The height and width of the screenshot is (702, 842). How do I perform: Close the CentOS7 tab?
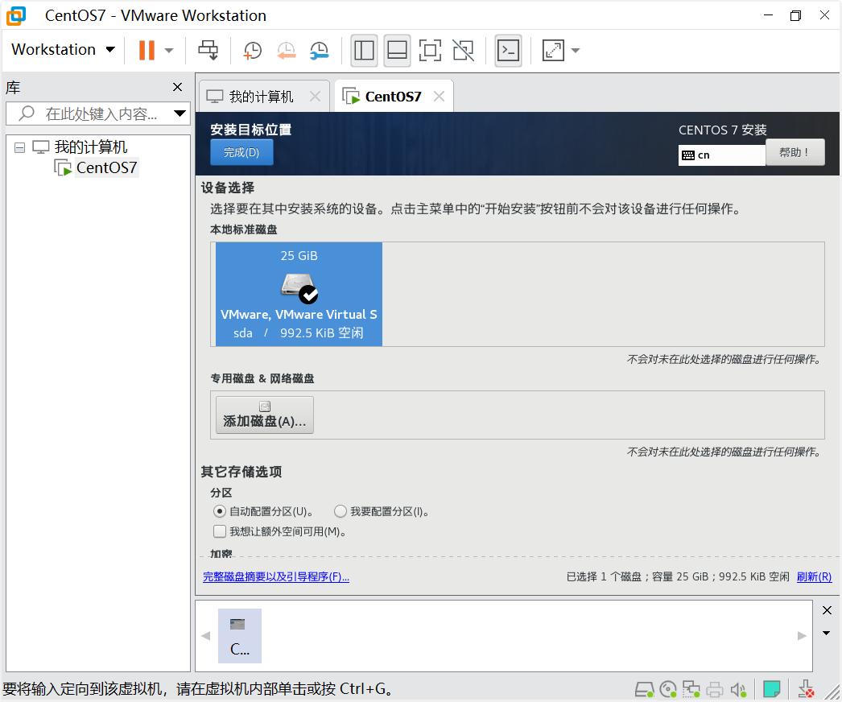point(440,97)
